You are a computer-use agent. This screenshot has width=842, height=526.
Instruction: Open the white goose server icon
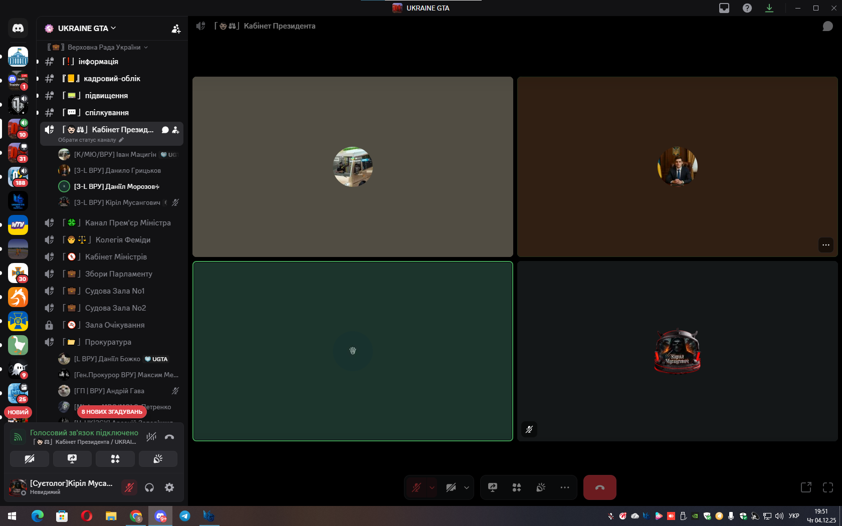18,345
